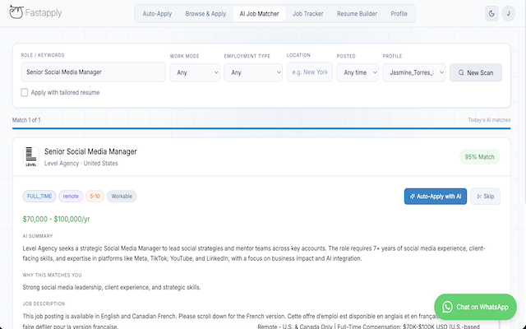Click the JOB DESCRIPTION heading
The height and width of the screenshot is (329, 526).
[x=44, y=304]
